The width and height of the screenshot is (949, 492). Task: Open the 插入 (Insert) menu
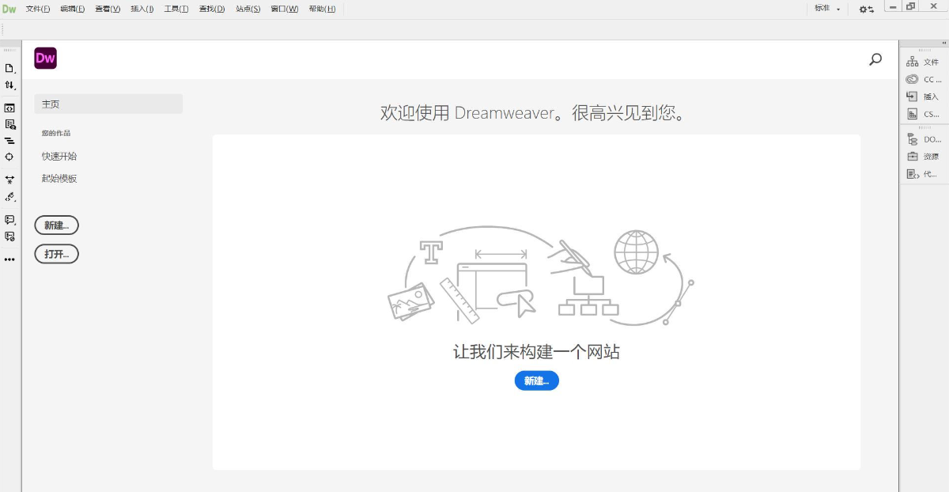pyautogui.click(x=142, y=9)
